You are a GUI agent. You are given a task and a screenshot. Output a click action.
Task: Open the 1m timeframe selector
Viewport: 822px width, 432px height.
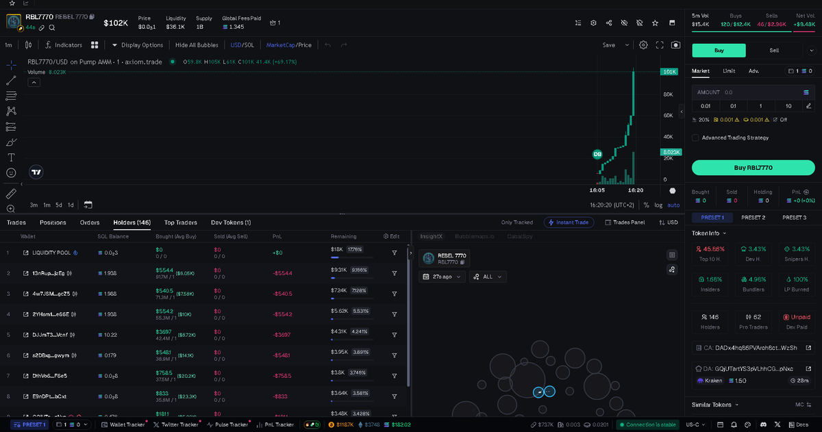[9, 45]
